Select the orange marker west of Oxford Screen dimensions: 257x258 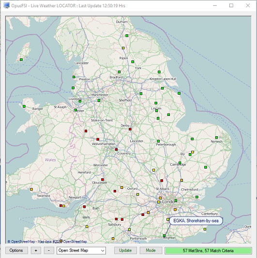point(121,187)
